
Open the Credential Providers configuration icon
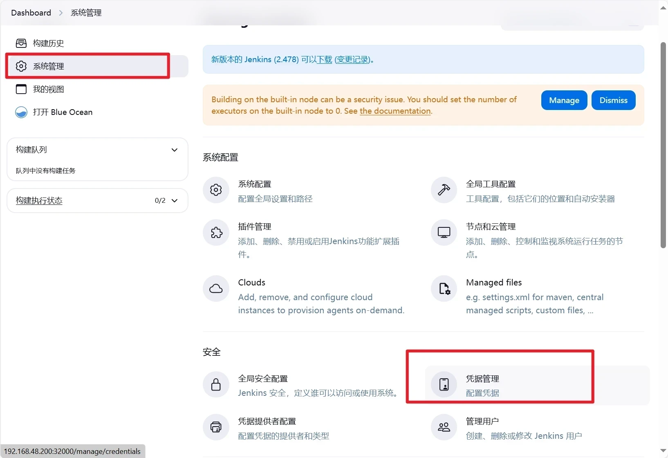click(216, 427)
